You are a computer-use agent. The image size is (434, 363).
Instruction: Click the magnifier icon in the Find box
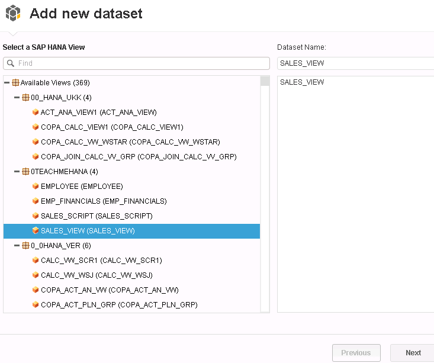(x=11, y=63)
